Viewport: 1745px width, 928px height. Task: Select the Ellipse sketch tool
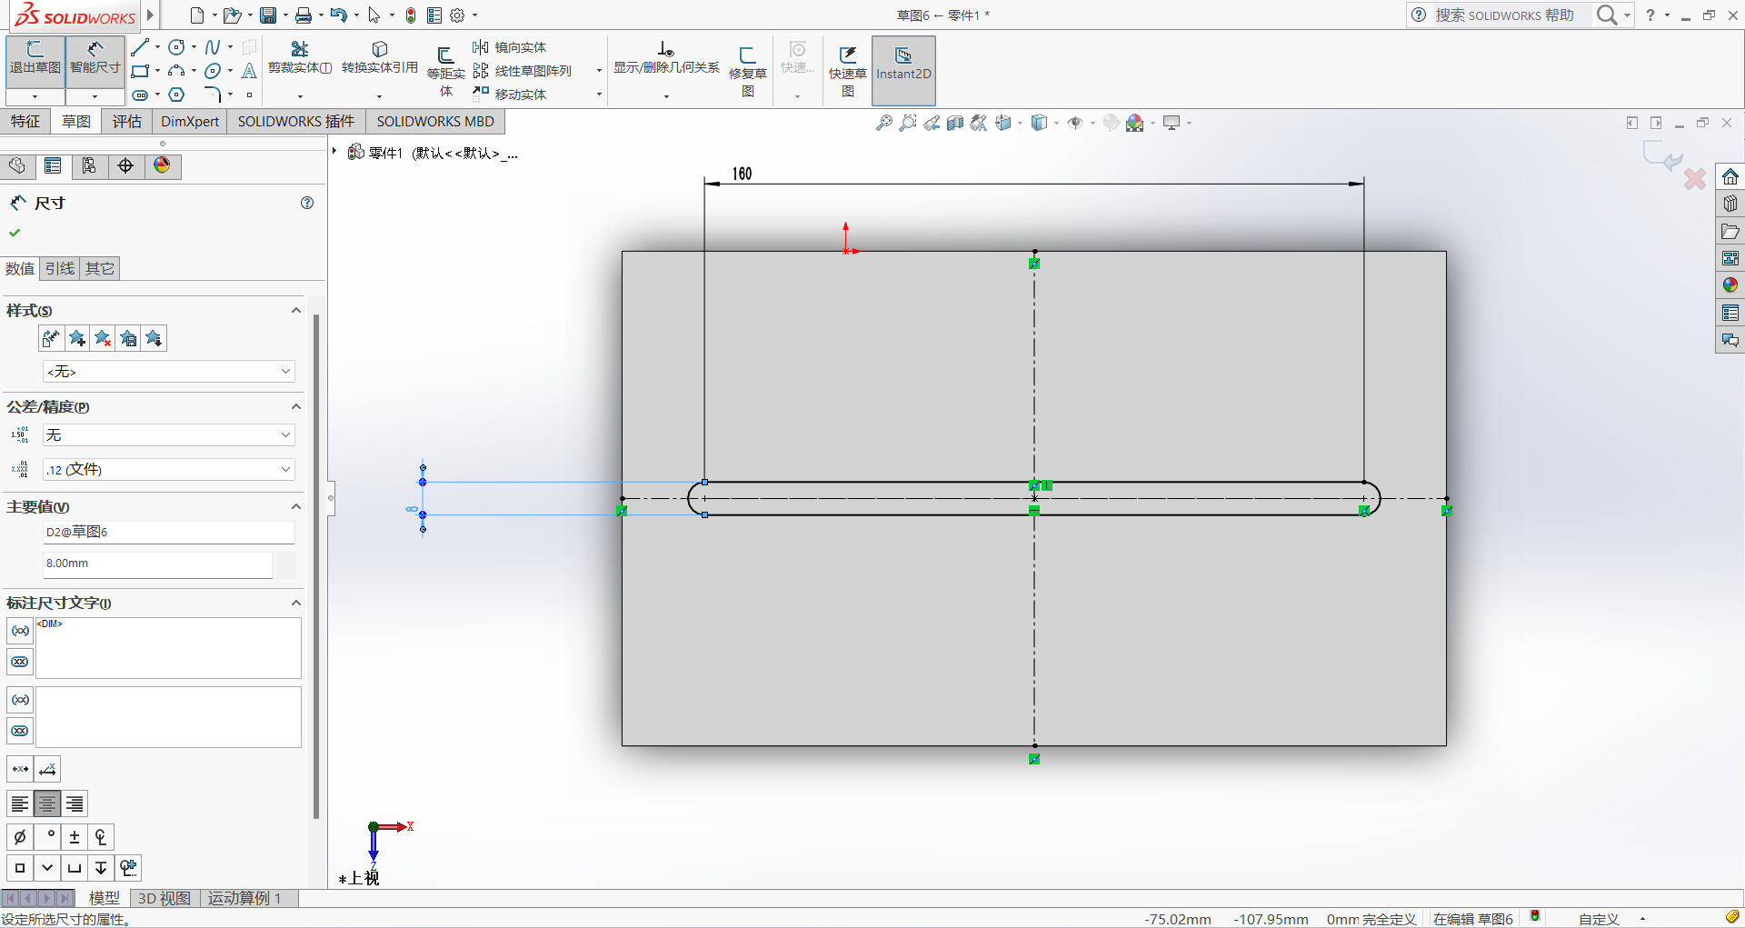(x=213, y=71)
